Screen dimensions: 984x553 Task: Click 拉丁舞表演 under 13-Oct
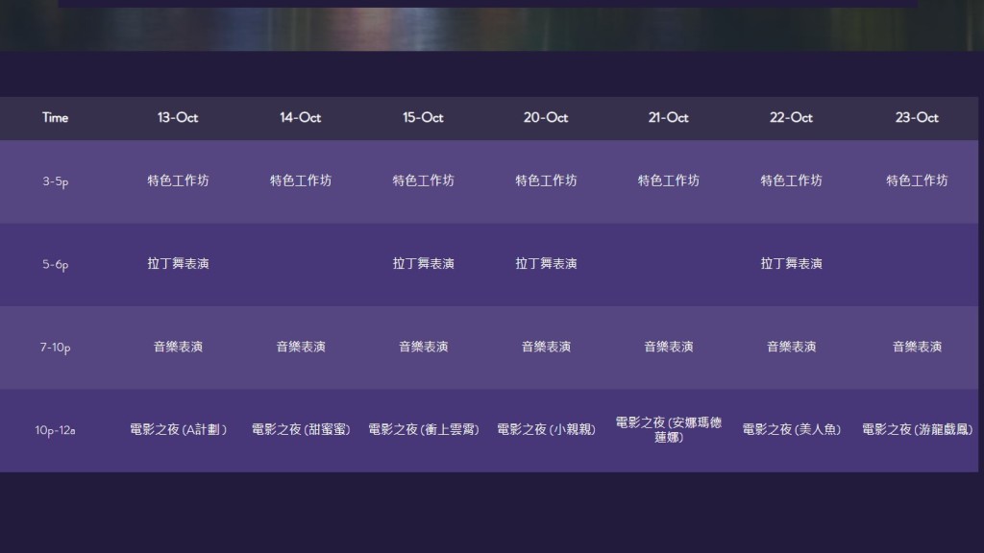tap(178, 263)
